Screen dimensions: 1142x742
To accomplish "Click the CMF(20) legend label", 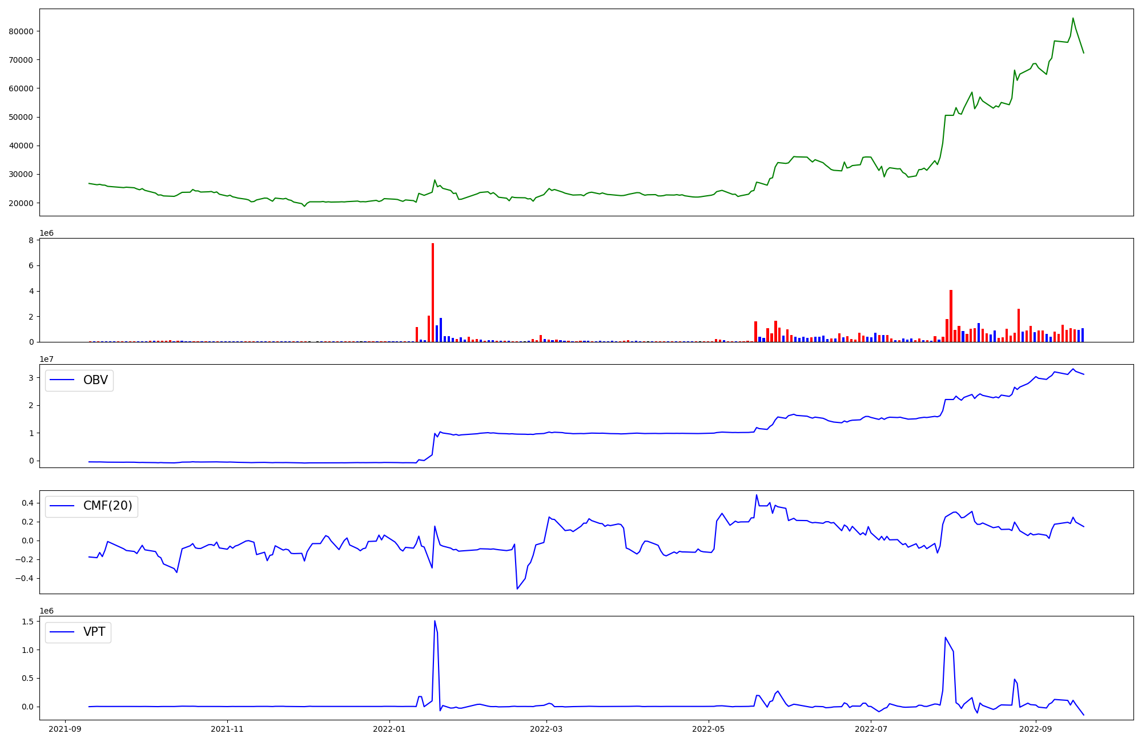I will coord(107,506).
